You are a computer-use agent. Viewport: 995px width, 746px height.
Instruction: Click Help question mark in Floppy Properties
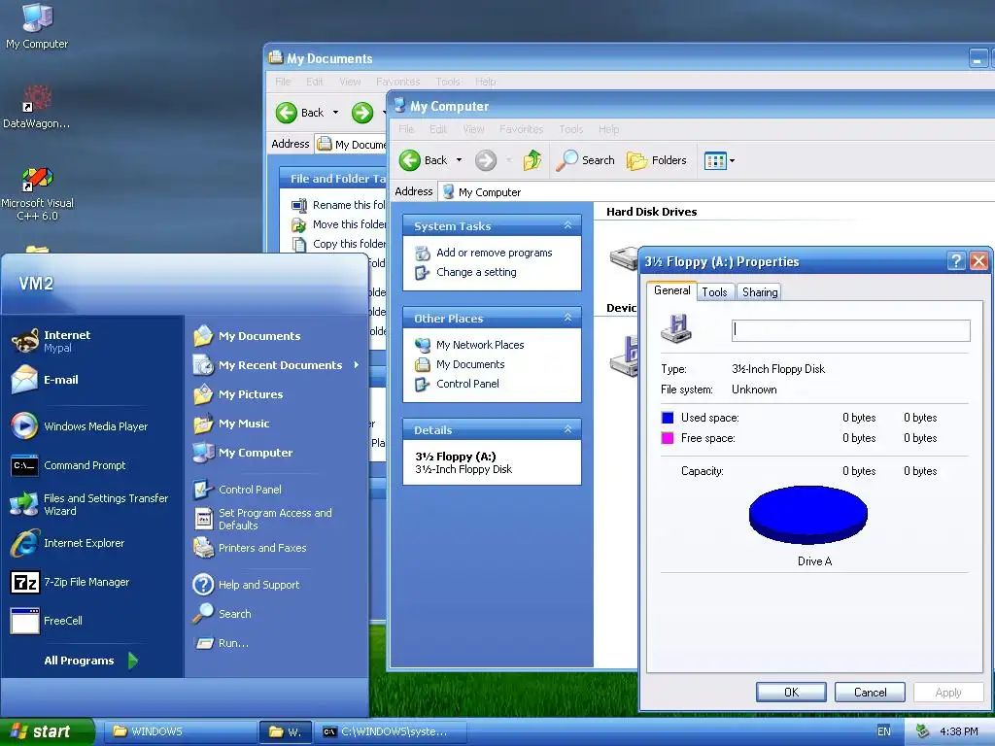[956, 260]
